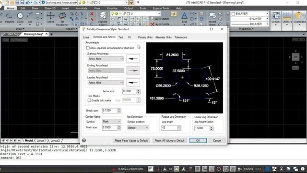
Task: Click the Jog height factor field
Action: pos(202,128)
